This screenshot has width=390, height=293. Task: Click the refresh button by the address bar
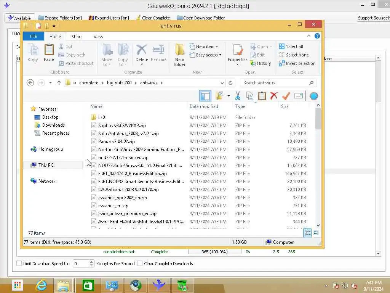tap(230, 83)
